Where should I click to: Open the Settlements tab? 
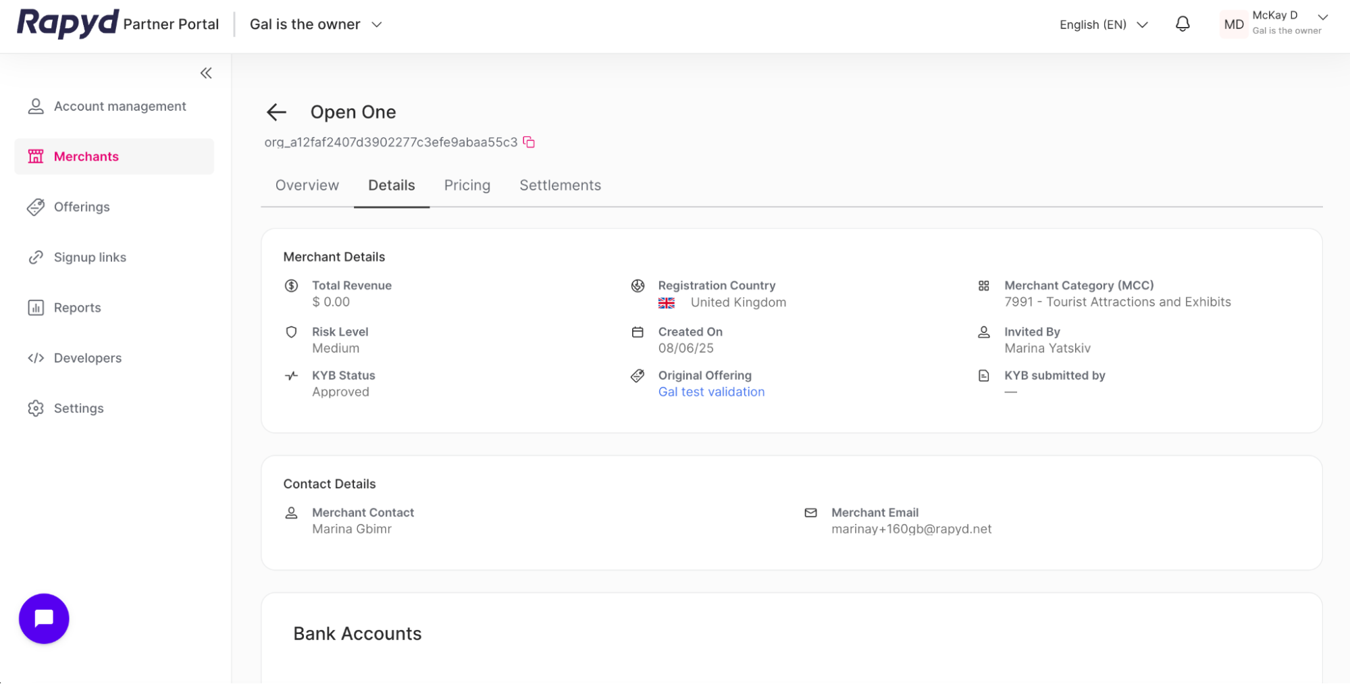point(560,185)
